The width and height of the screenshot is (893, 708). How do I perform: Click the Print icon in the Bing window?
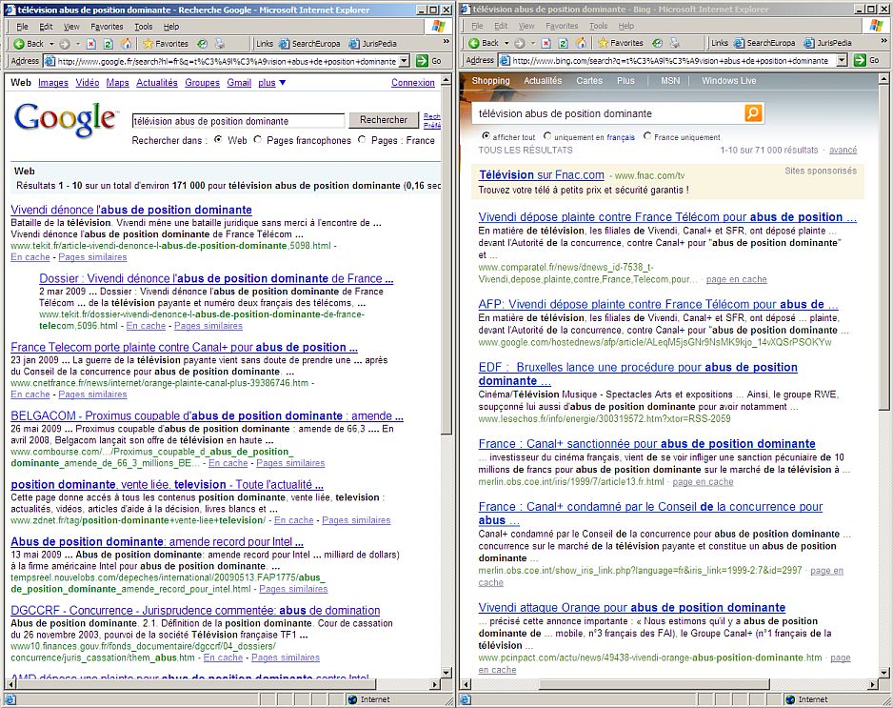coord(675,43)
